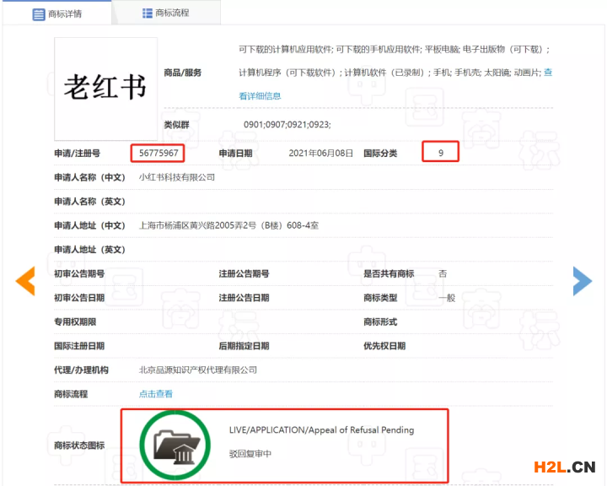Select status text LIVE/APPLICATION/Appeal of Refusal Pending
The width and height of the screenshot is (607, 486).
click(x=322, y=429)
